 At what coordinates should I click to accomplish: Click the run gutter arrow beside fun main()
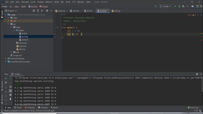coord(57,28)
